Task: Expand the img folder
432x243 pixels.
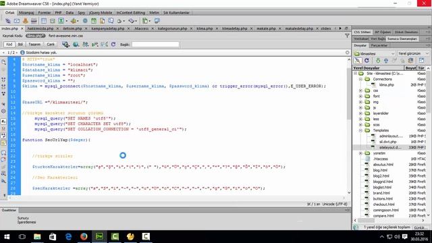Action: (x=360, y=102)
